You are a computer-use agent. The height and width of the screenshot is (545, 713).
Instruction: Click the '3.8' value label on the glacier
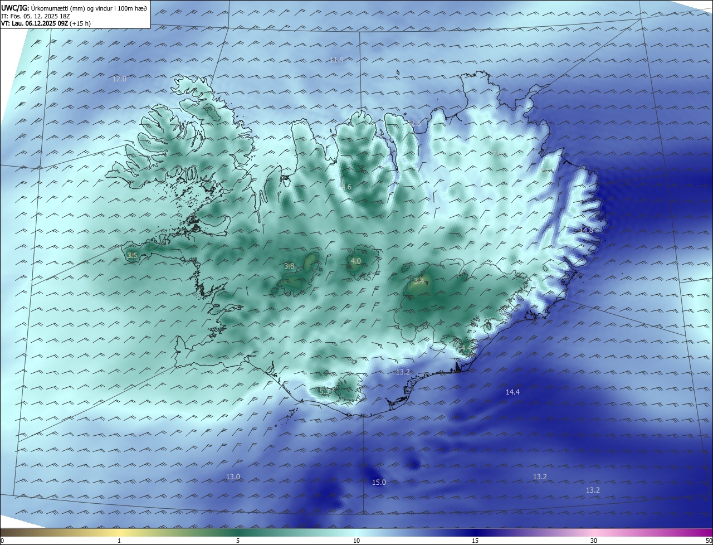point(289,266)
